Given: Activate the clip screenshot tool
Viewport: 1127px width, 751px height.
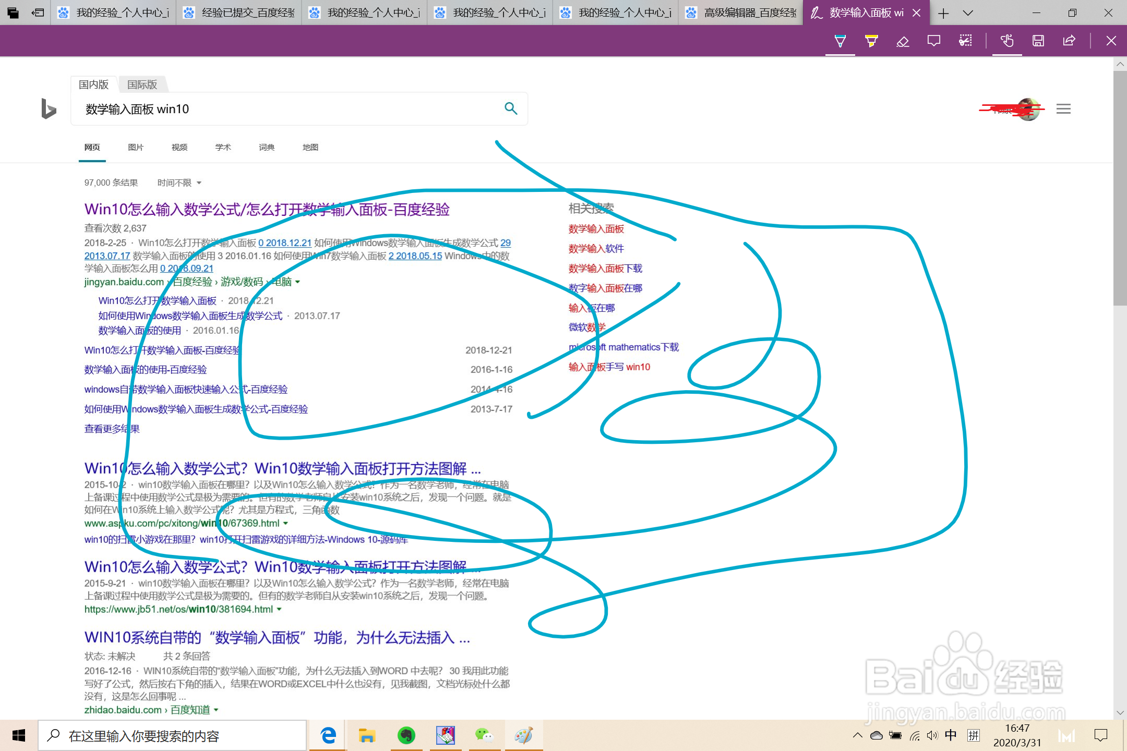Looking at the screenshot, I should pyautogui.click(x=965, y=41).
